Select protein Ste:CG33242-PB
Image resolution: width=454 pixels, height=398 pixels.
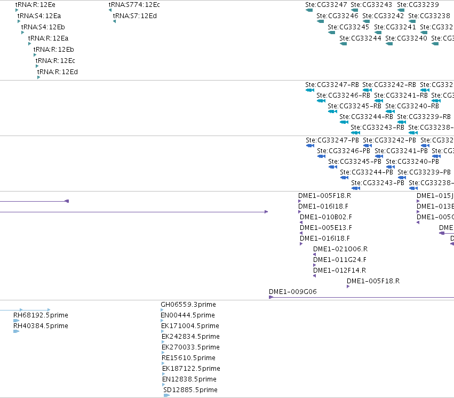click(x=389, y=140)
